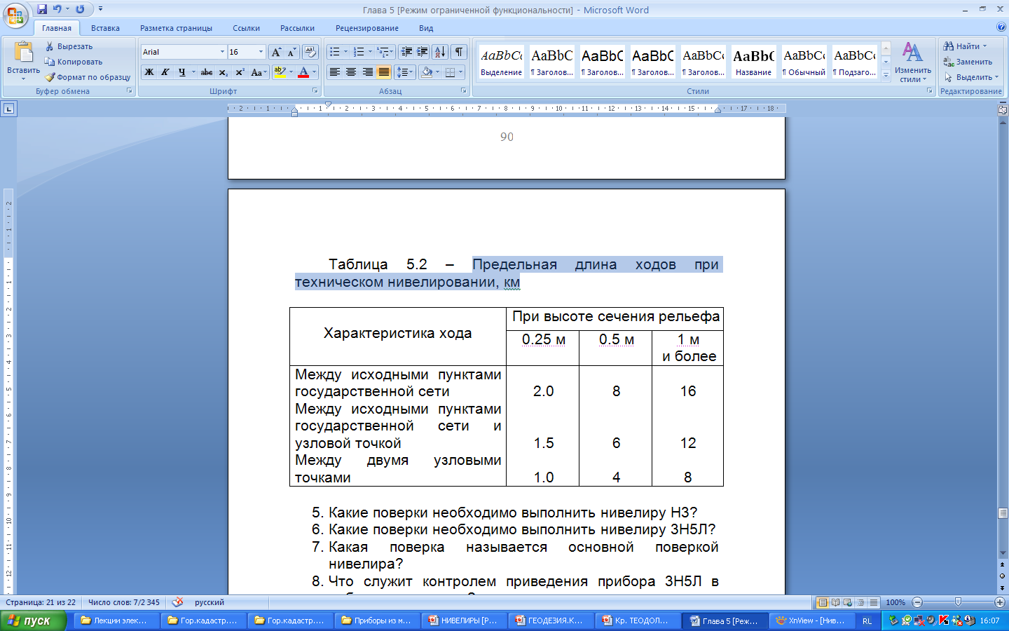Viewport: 1009px width, 631px height.
Task: Open the Вставка tab
Action: 105,28
